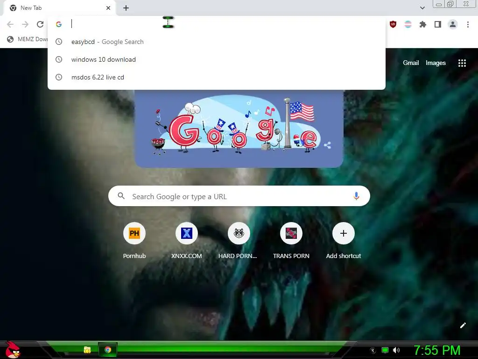The image size is (478, 359).
Task: Reload the current page
Action: pos(40,24)
